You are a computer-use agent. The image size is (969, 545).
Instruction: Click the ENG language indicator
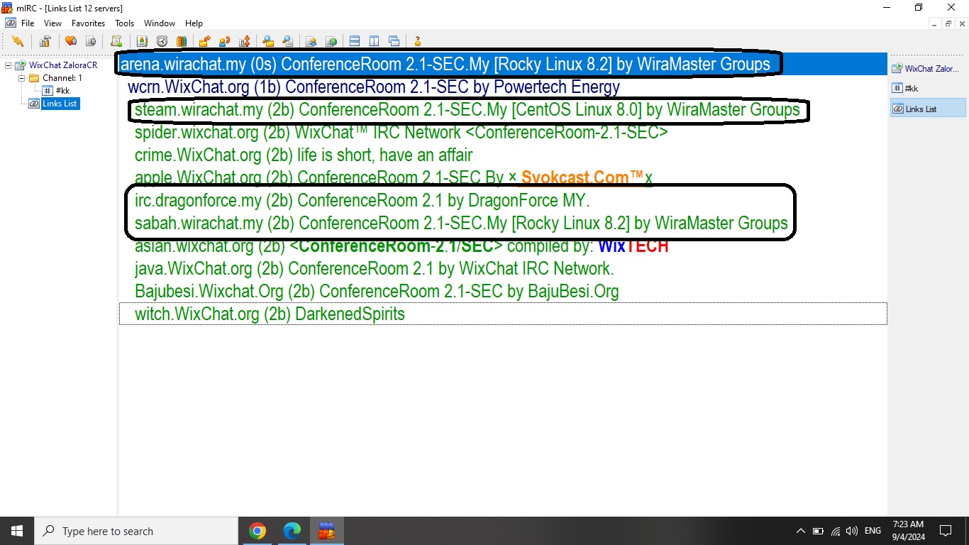(x=873, y=531)
